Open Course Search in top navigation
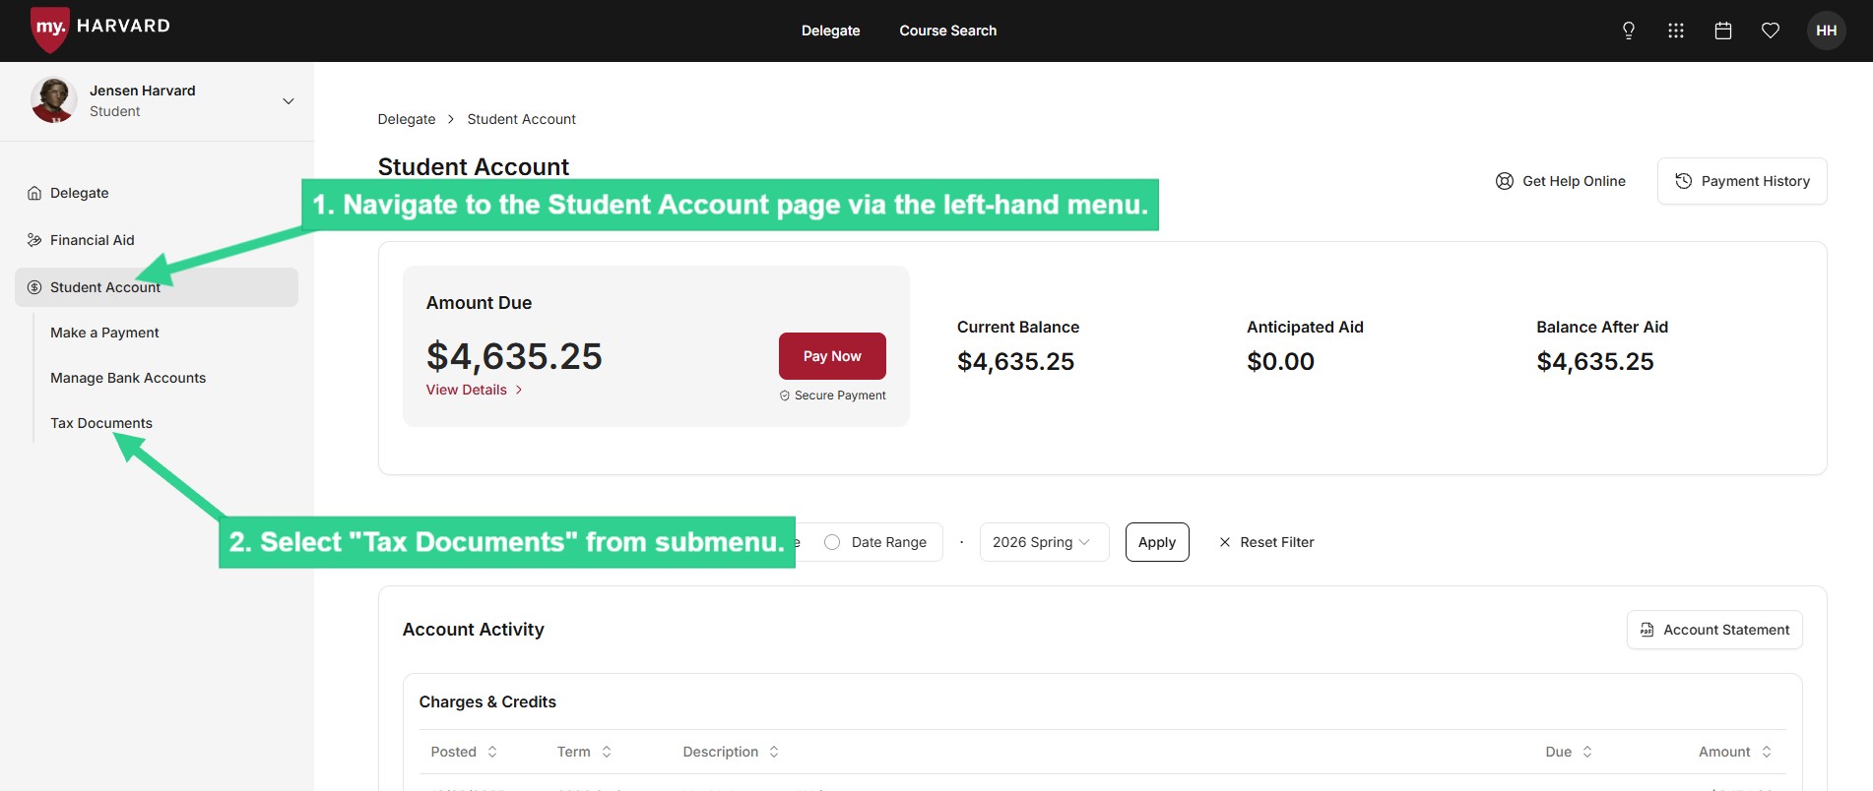Screen dimensions: 1873x791 coord(947,30)
